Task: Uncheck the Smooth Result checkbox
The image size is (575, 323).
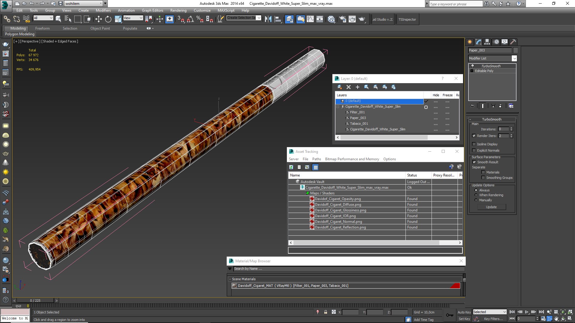Action: pos(474,162)
